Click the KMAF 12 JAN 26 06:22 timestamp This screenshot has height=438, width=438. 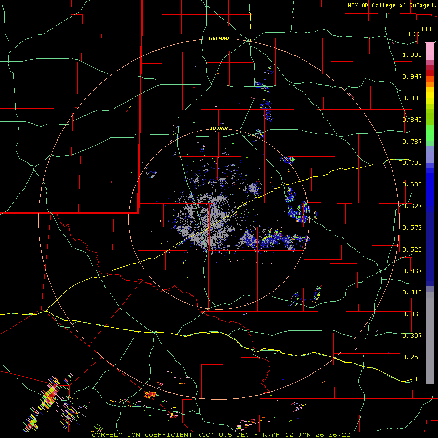307,435
